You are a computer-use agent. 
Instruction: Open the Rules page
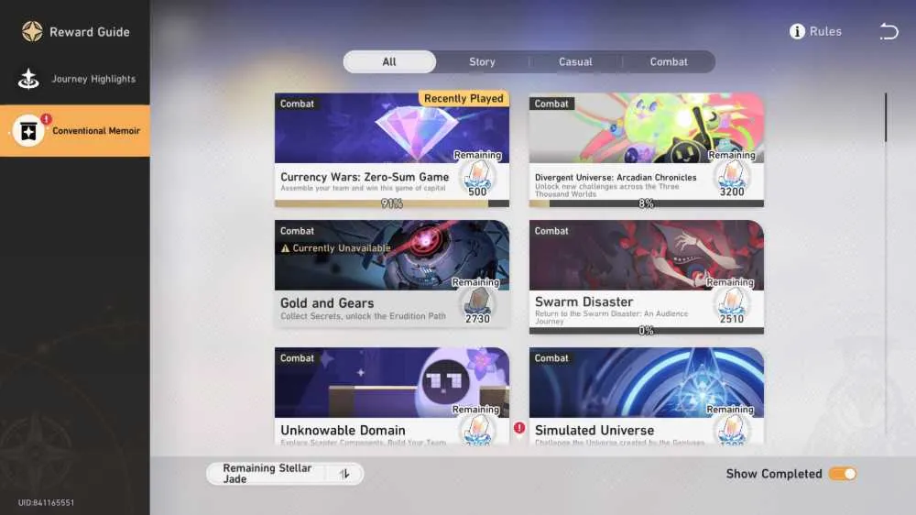[815, 31]
